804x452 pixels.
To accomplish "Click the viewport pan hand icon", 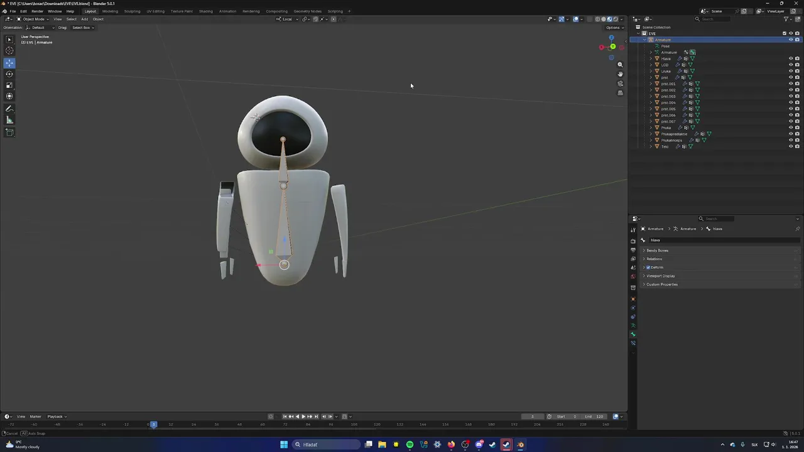I will pos(620,74).
